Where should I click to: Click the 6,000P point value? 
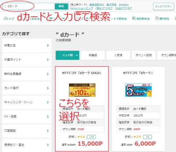click(x=145, y=144)
